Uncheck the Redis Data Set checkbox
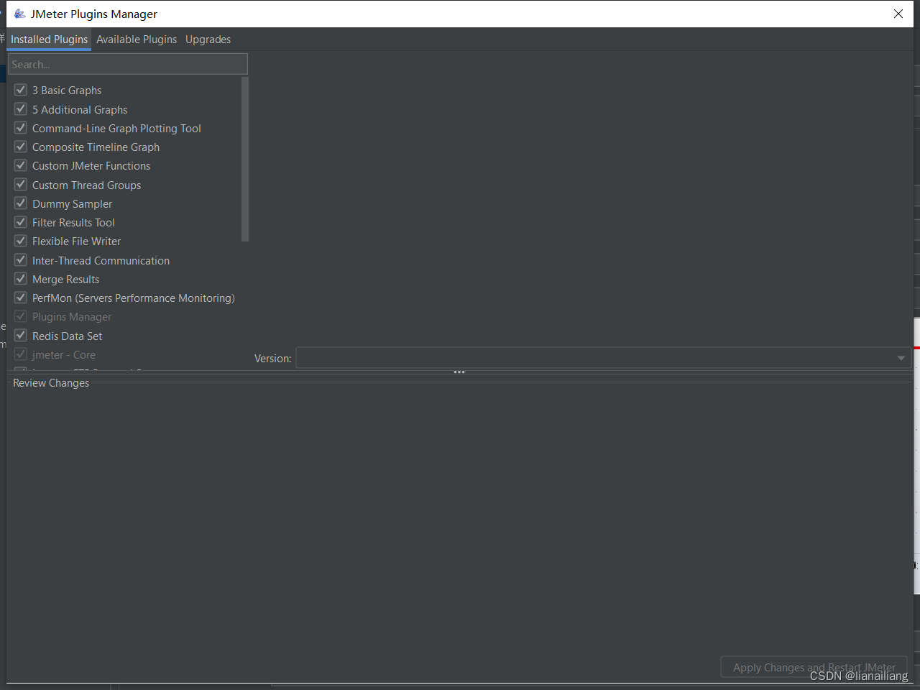This screenshot has width=920, height=690. (21, 336)
